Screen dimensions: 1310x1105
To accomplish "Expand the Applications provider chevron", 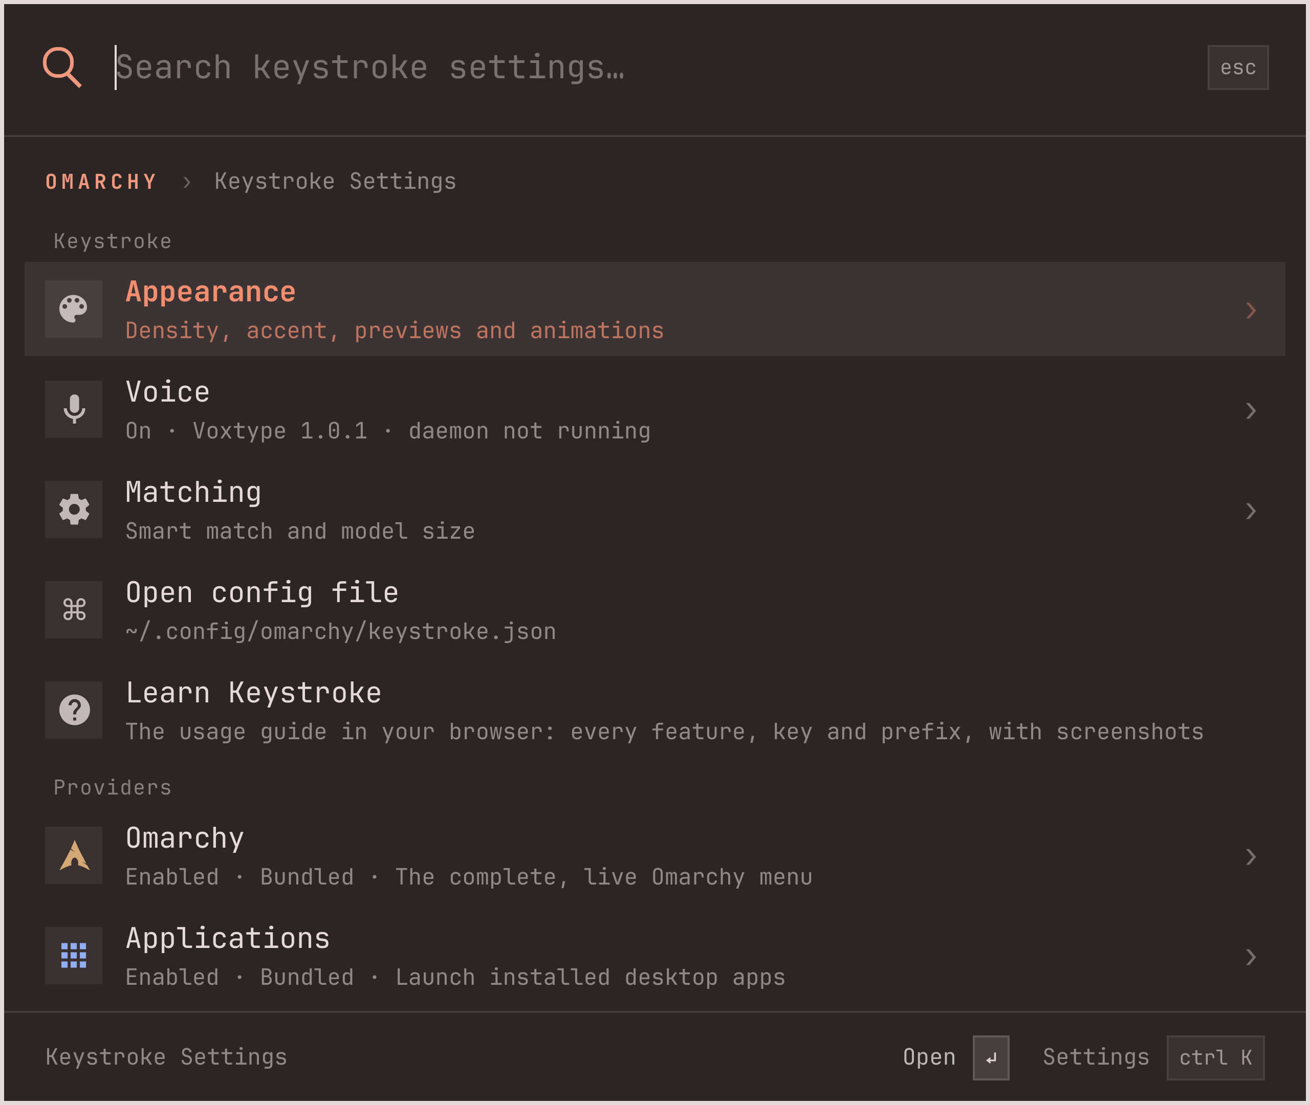I will coord(1251,957).
